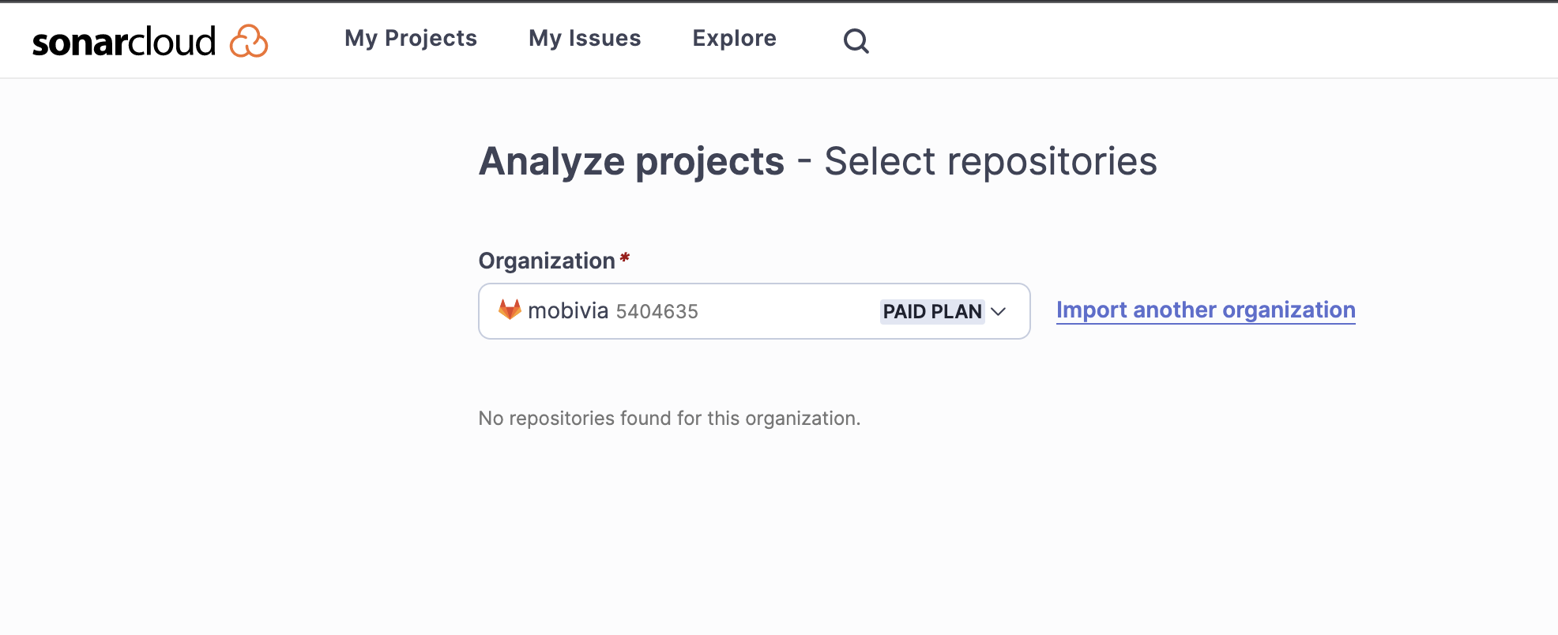The height and width of the screenshot is (635, 1558).
Task: Expand the organization dropdown chevron
Action: coord(998,311)
